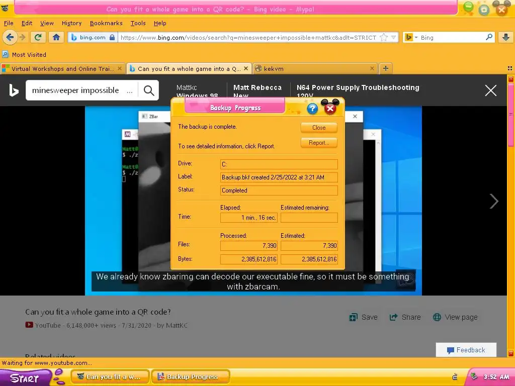List all tabs using the tab strip icon
This screenshot has width=515, height=386.
click(510, 68)
